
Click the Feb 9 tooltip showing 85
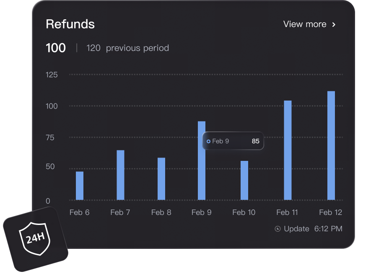pyautogui.click(x=233, y=141)
